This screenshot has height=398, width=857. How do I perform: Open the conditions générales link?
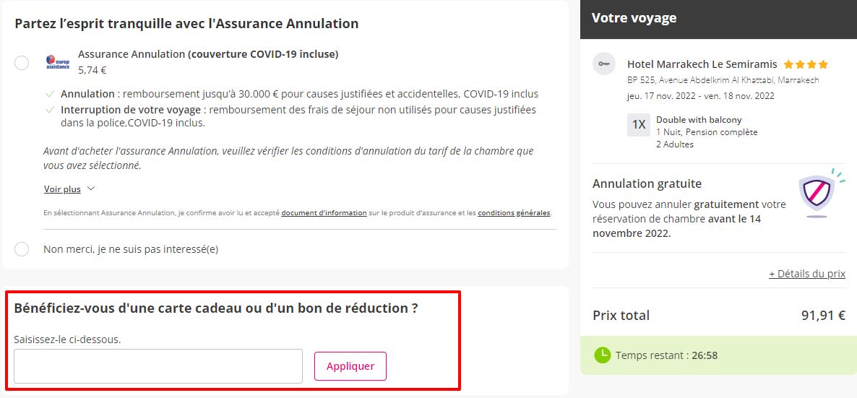tap(514, 213)
